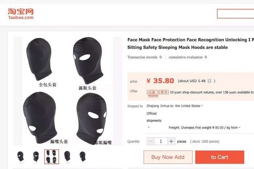This screenshot has width=254, height=169.
Task: Select the highlighted four-mask thumbnail
Action: click(x=52, y=156)
